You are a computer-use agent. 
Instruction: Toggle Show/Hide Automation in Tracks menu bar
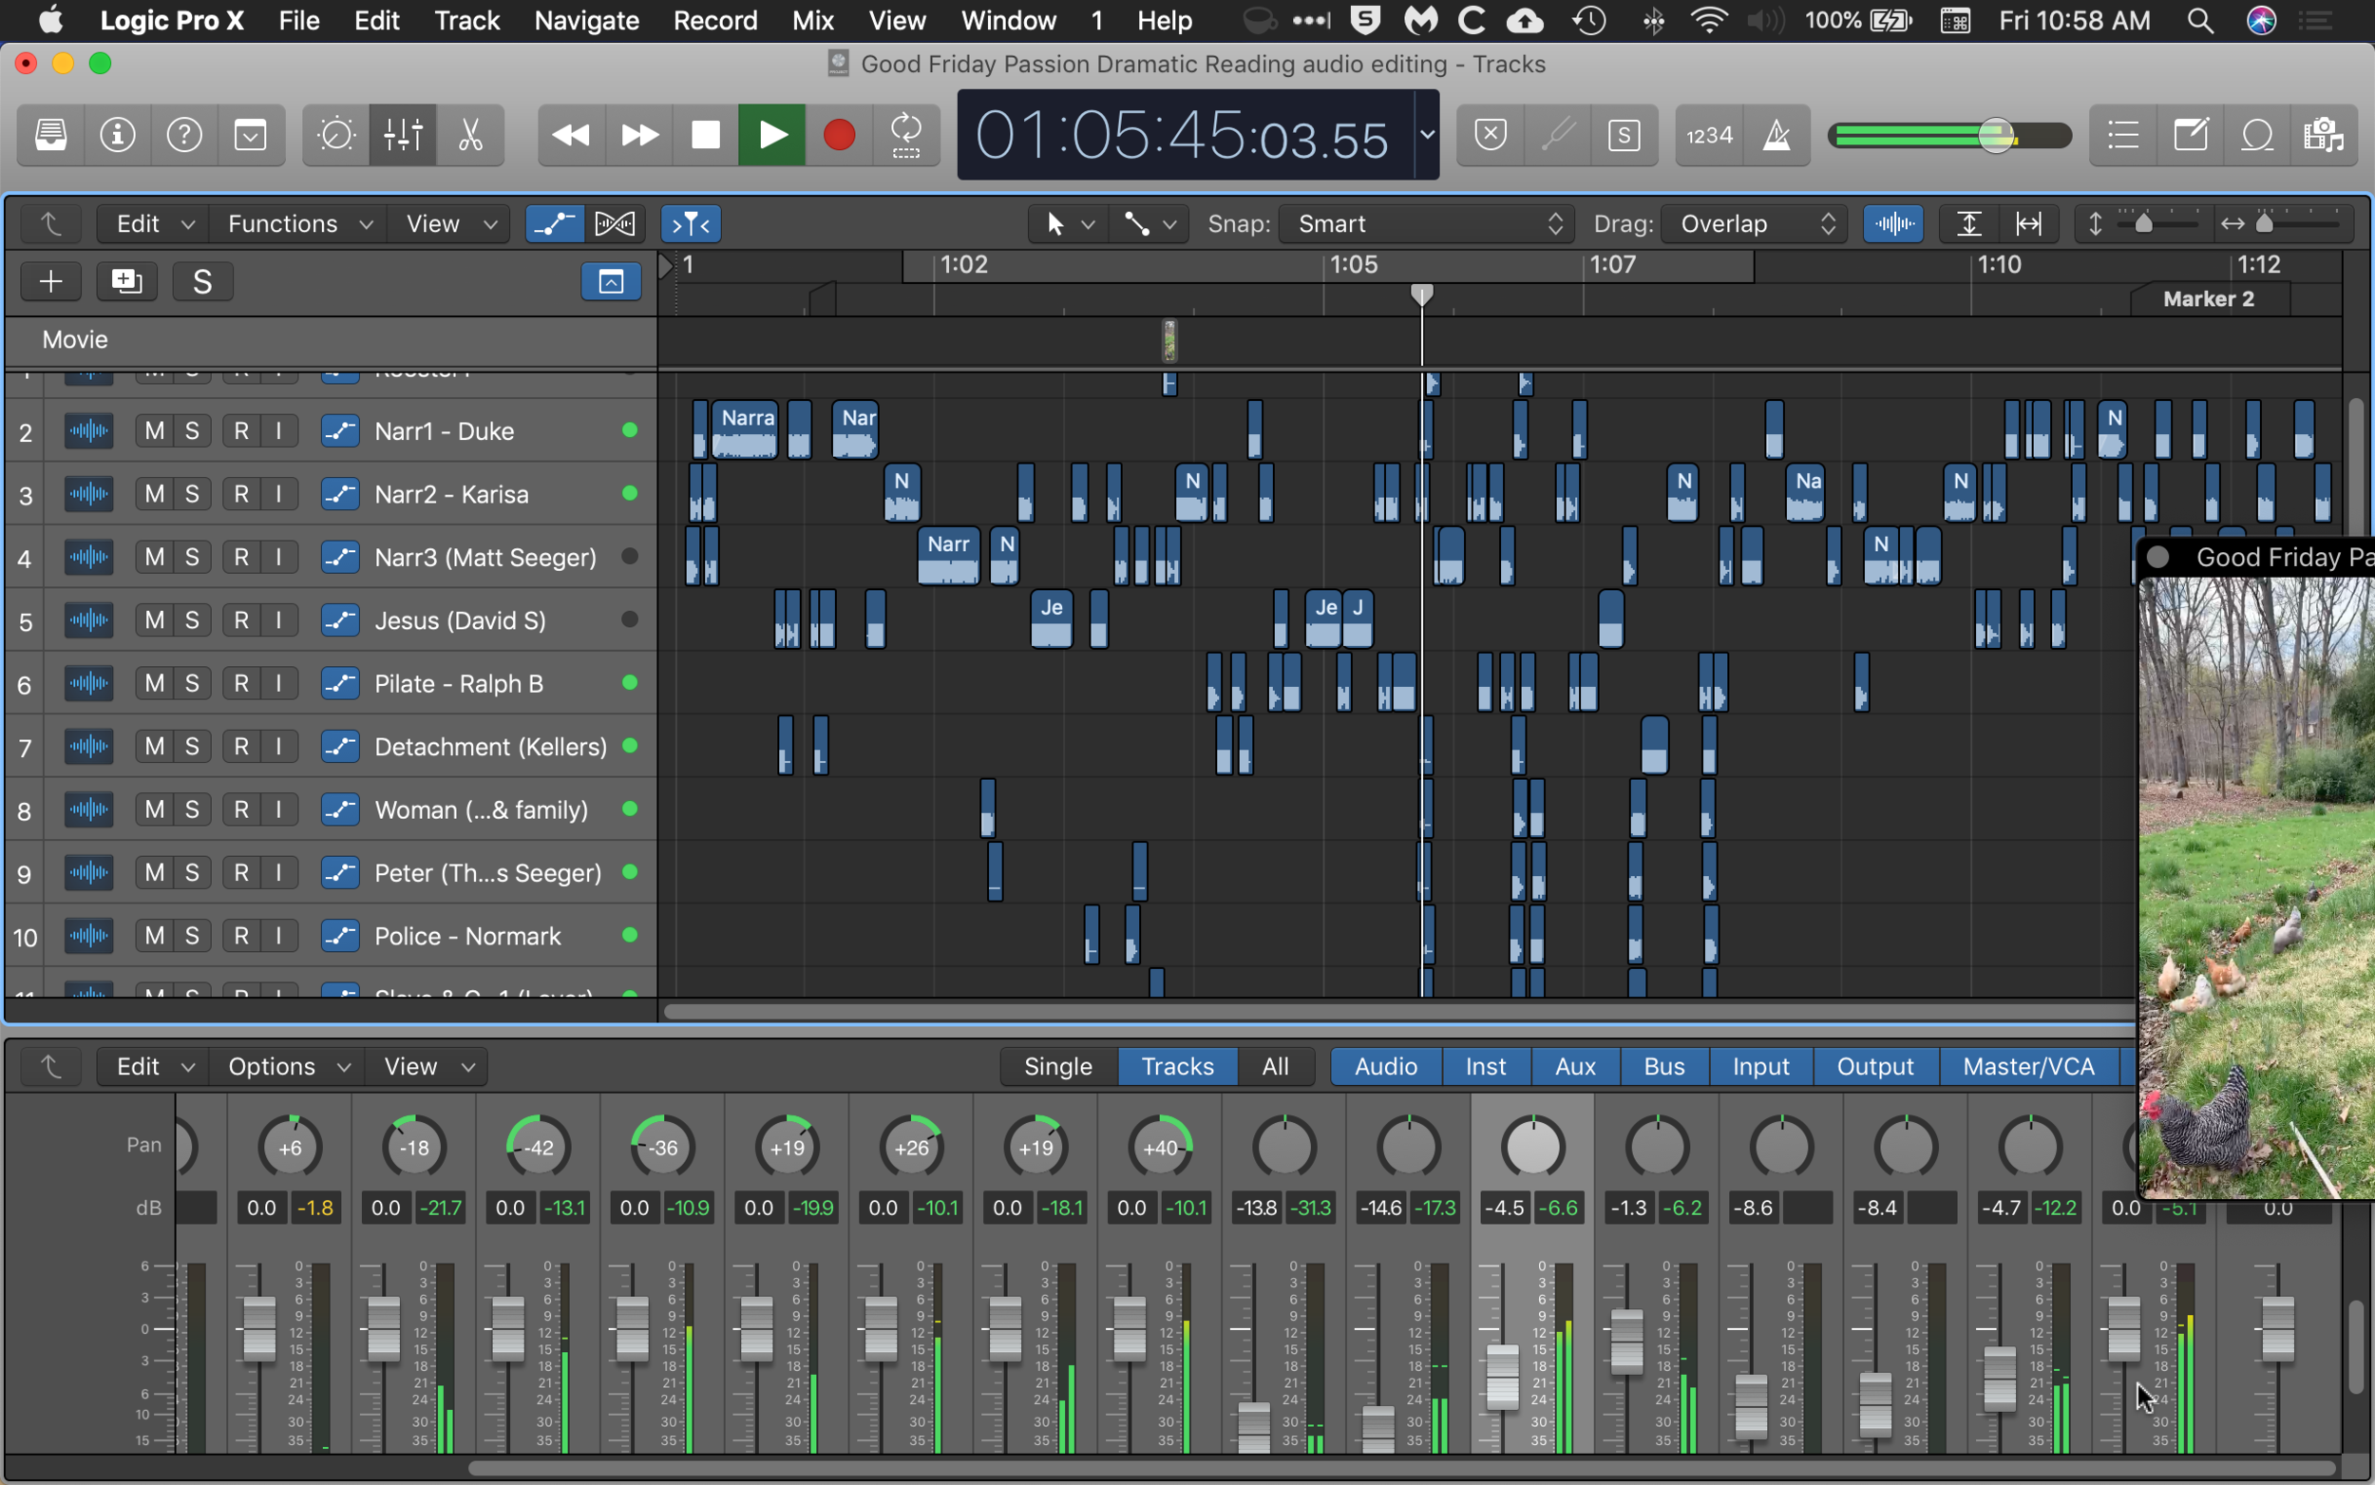pos(555,224)
